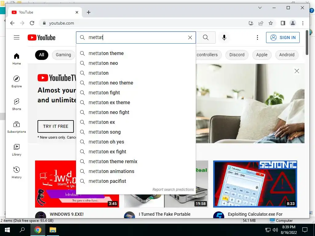Toggle Chrome side panel icon

(283, 23)
